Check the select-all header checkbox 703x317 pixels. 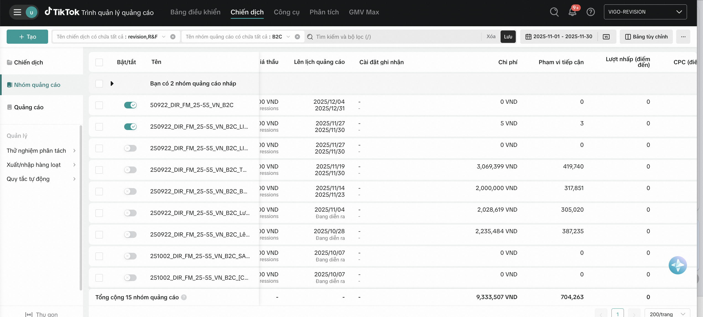[99, 62]
